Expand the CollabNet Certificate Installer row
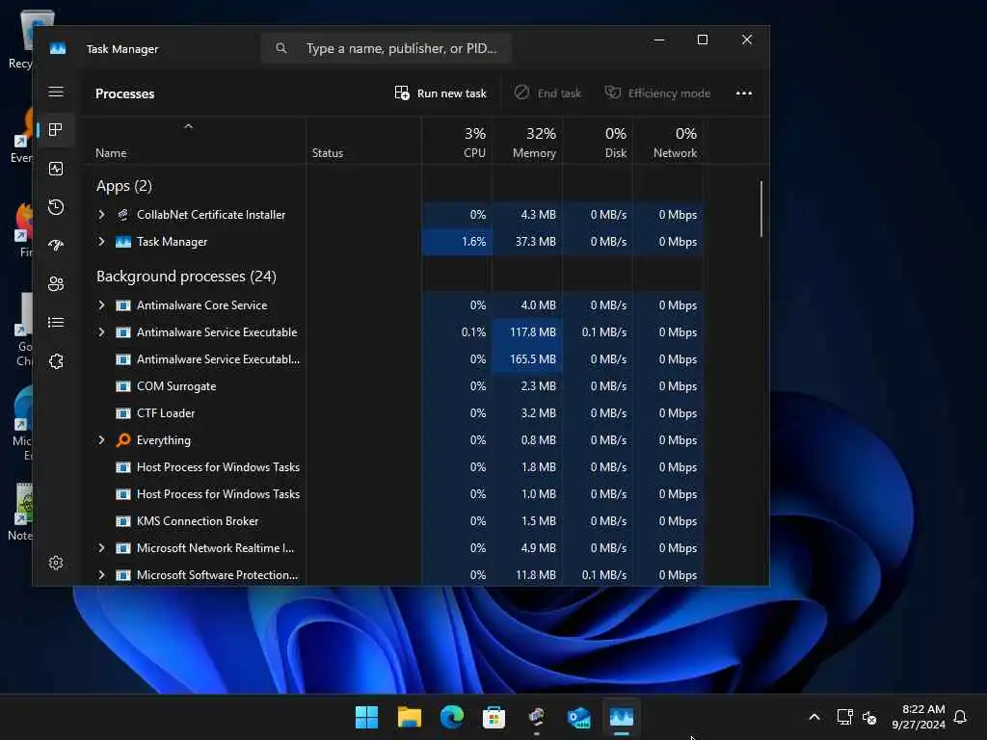Viewport: 987px width, 740px height. click(x=101, y=215)
